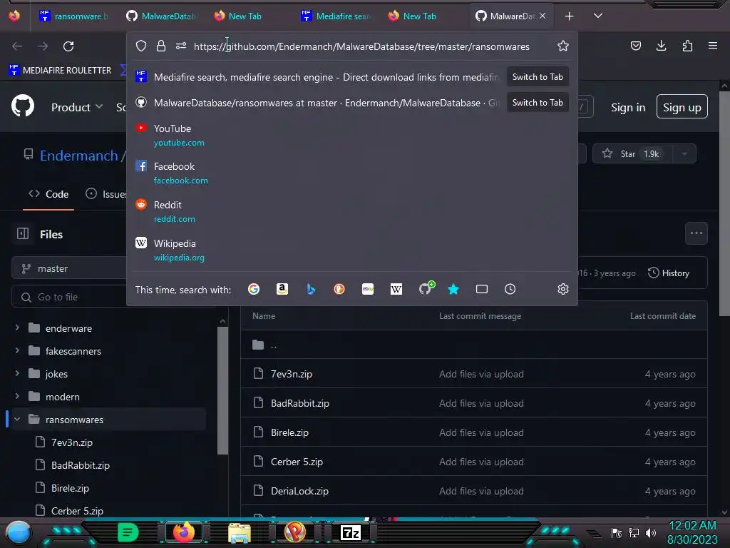Bookmark this page with the star
The image size is (730, 548).
563,46
